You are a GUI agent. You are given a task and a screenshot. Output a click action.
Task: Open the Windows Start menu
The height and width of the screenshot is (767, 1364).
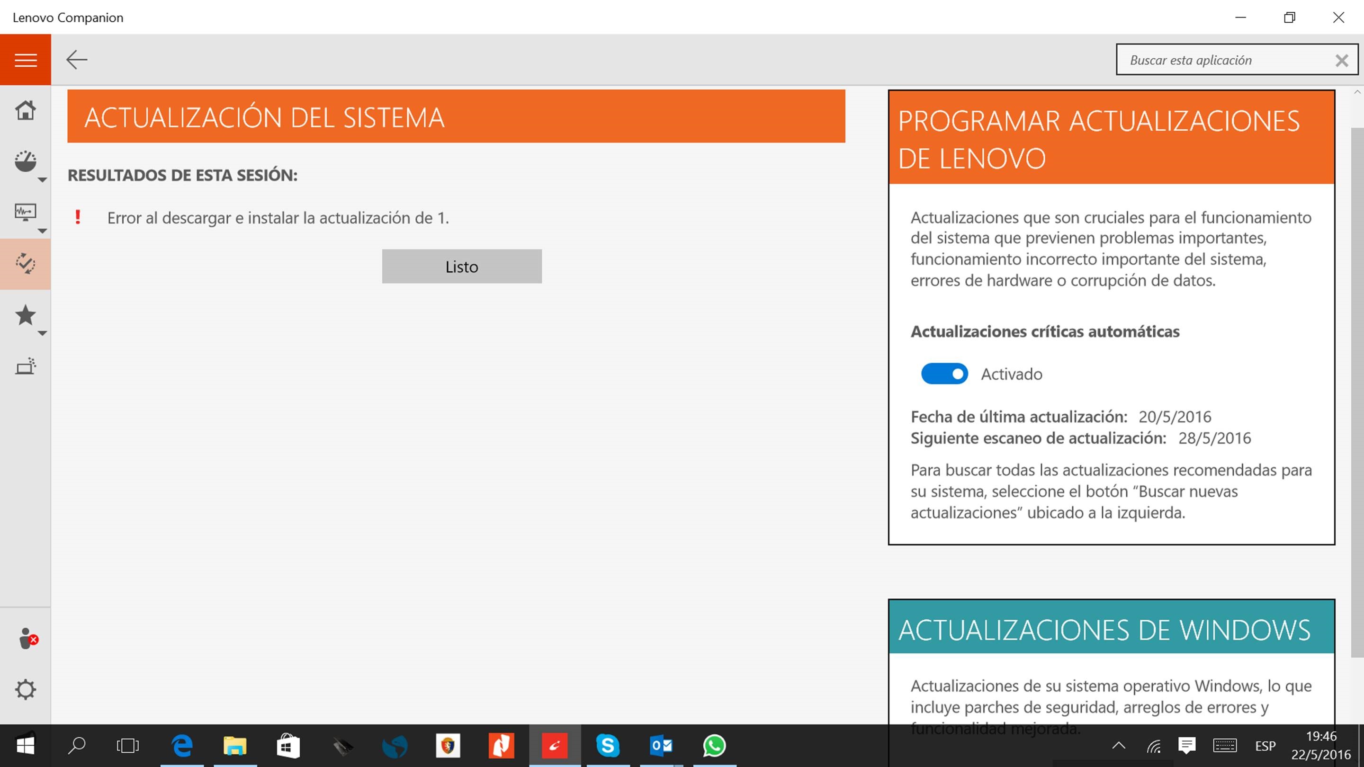click(x=26, y=746)
